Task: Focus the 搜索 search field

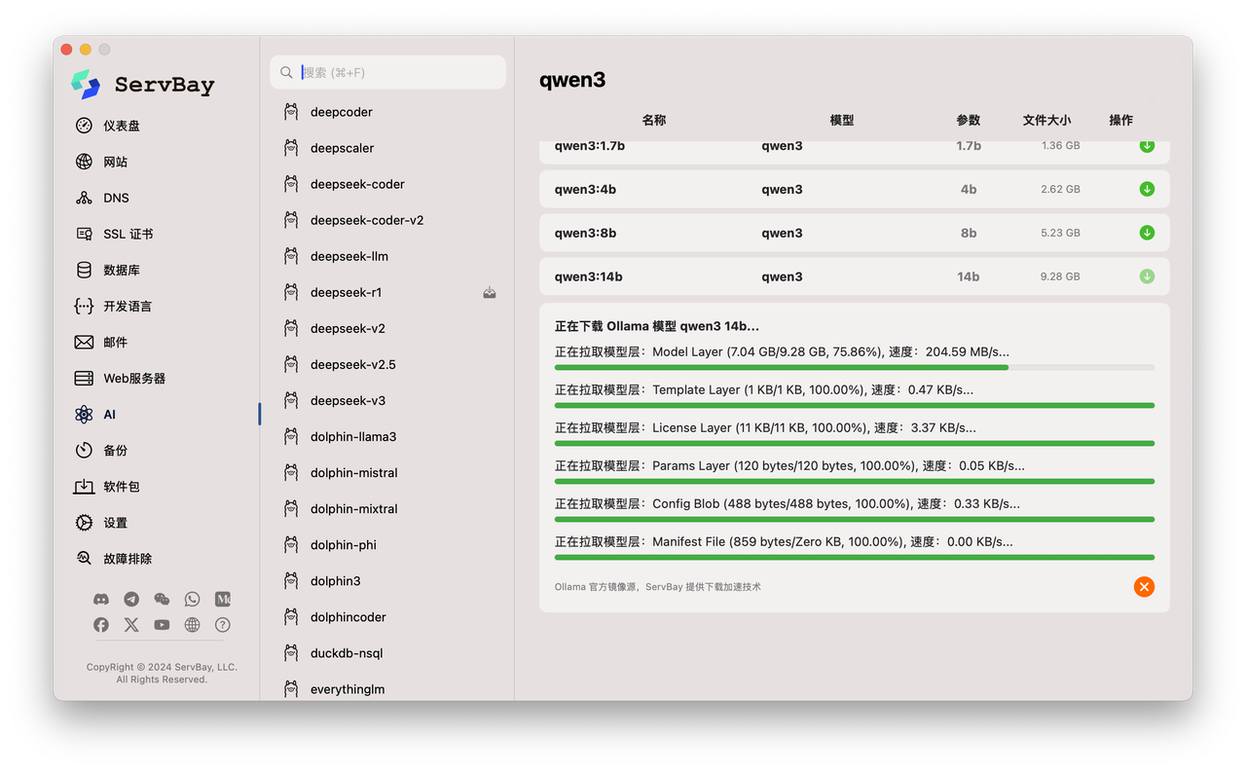Action: tap(387, 72)
